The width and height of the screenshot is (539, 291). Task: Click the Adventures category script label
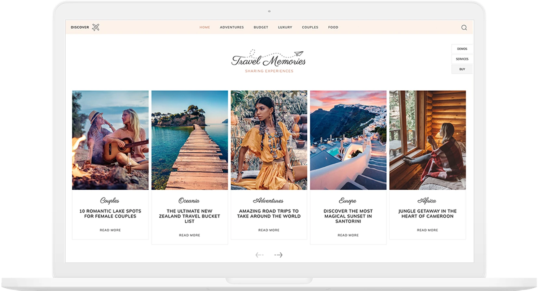[x=269, y=201]
